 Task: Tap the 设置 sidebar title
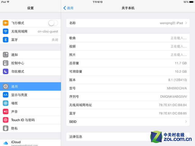click(x=30, y=8)
